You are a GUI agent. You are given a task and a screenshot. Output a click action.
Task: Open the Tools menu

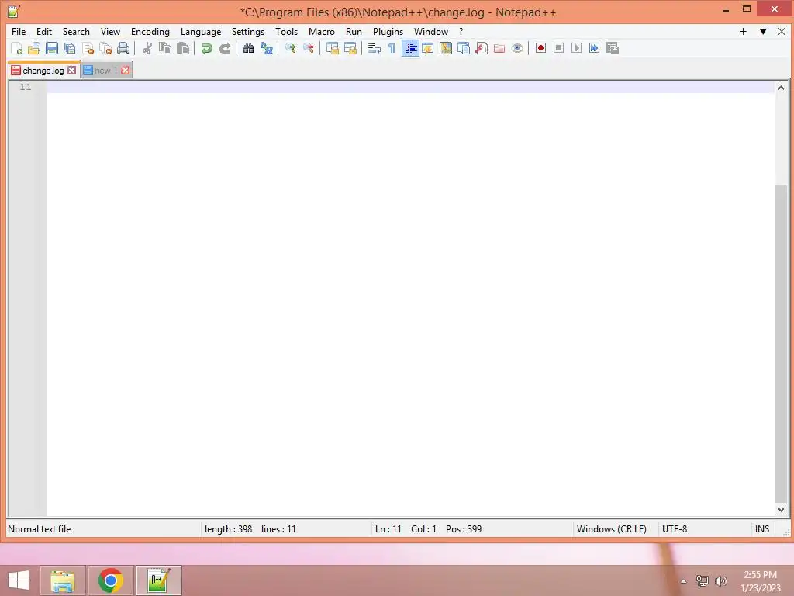287,31
